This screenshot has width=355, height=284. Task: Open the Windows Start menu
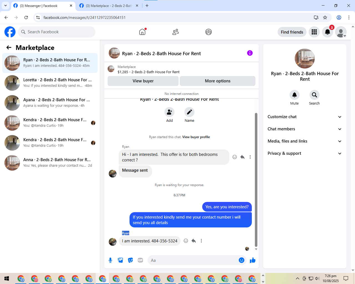[7, 278]
